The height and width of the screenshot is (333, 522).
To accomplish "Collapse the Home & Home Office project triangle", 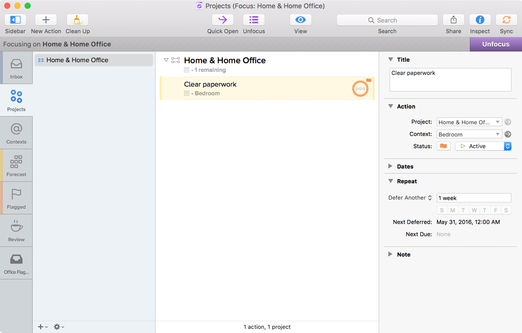I will click(x=166, y=60).
